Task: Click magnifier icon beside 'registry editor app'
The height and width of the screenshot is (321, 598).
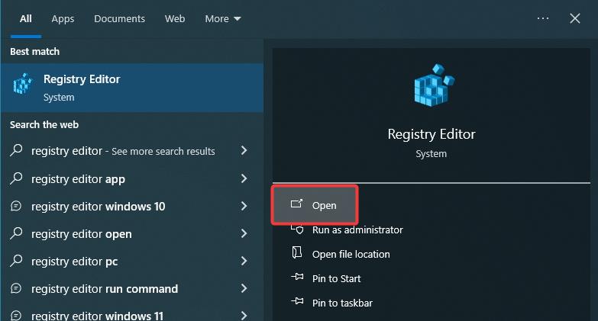Action: [16, 178]
